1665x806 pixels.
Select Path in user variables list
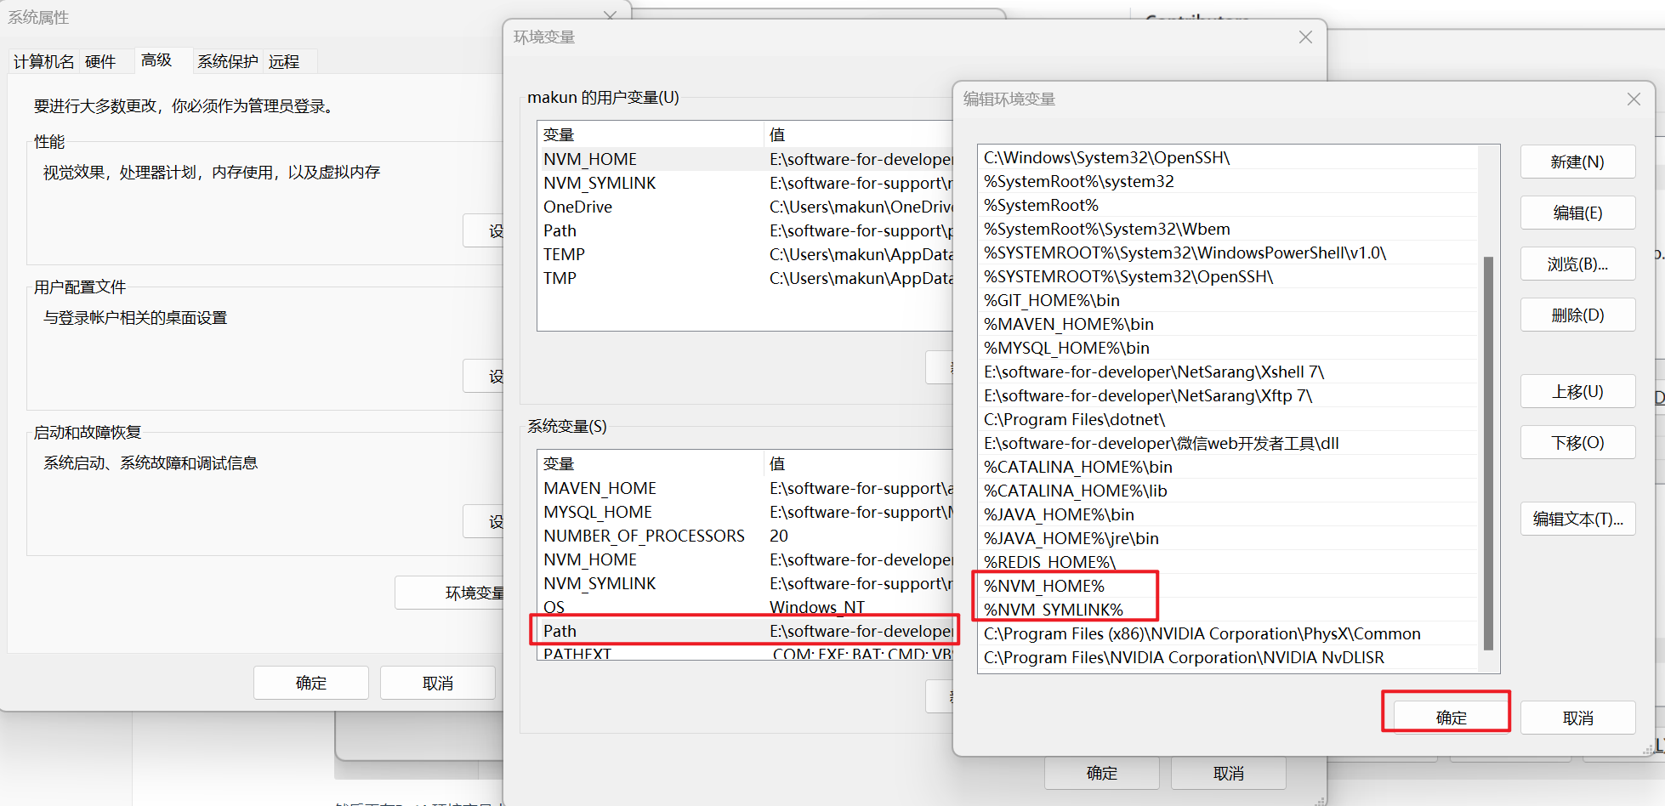(x=746, y=230)
